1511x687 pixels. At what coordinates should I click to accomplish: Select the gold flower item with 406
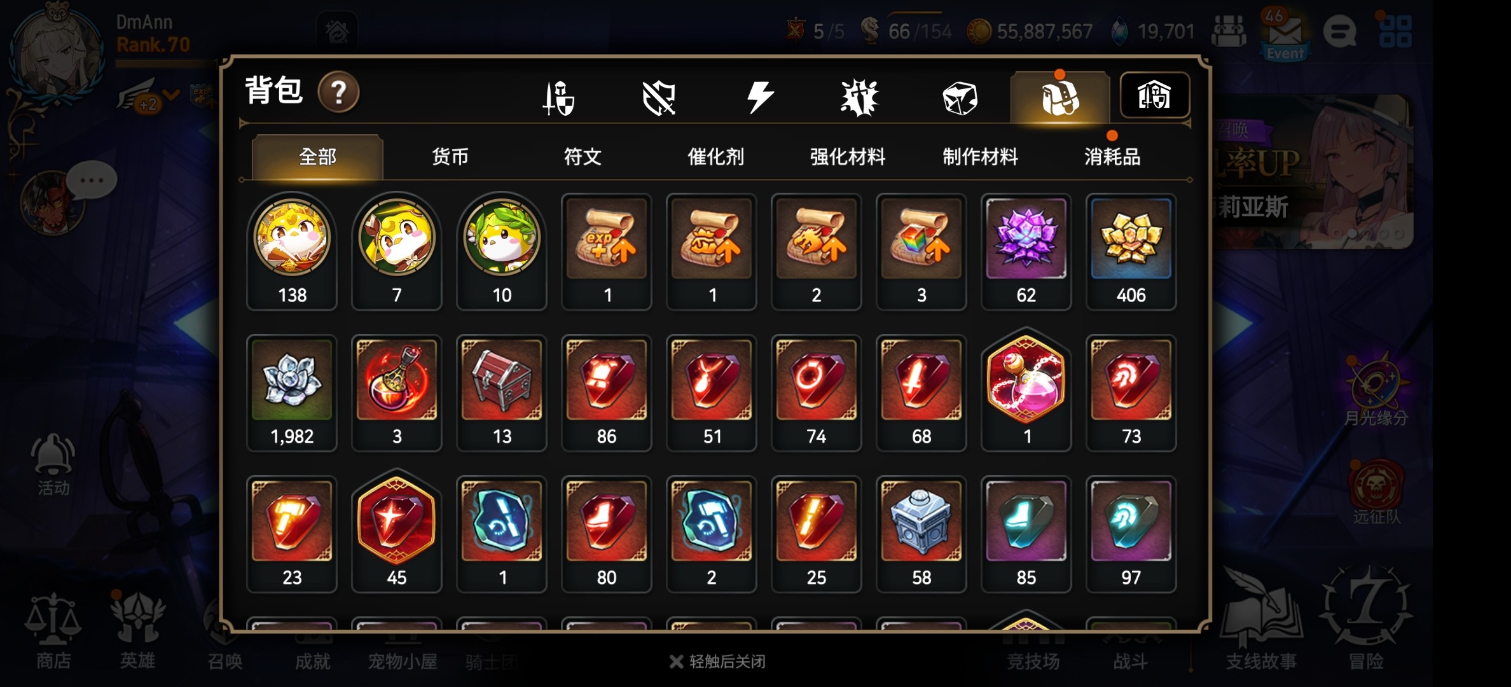pyautogui.click(x=1131, y=252)
